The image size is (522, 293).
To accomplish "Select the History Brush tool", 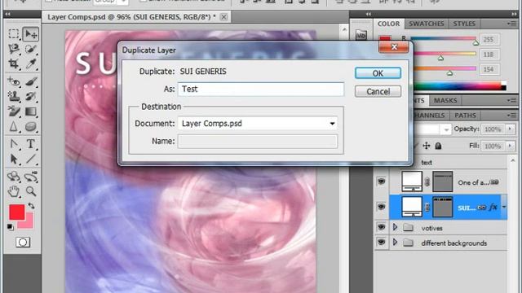I will click(31, 96).
